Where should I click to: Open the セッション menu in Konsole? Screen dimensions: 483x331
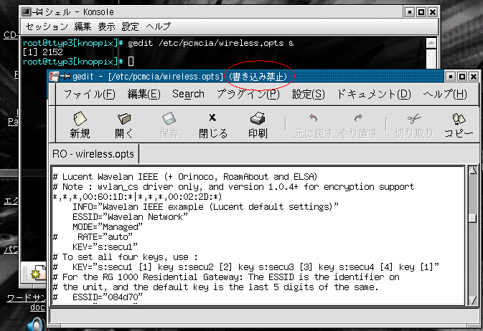click(47, 27)
